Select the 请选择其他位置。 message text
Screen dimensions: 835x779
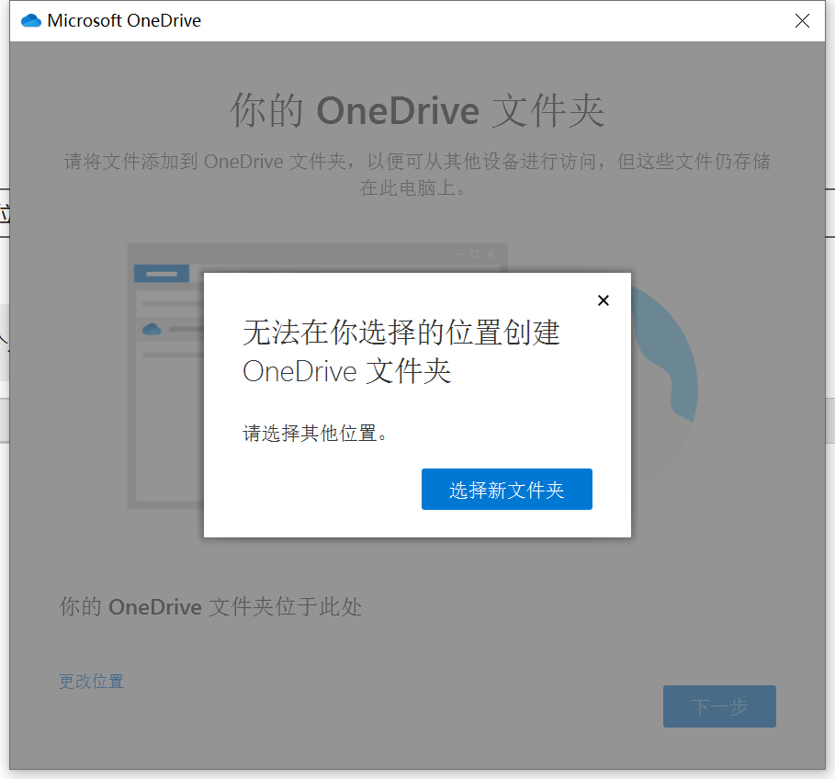coord(315,433)
